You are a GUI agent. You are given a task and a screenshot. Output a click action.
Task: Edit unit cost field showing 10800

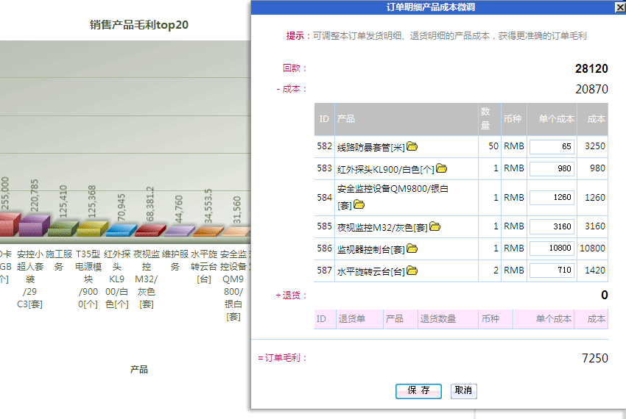552,248
